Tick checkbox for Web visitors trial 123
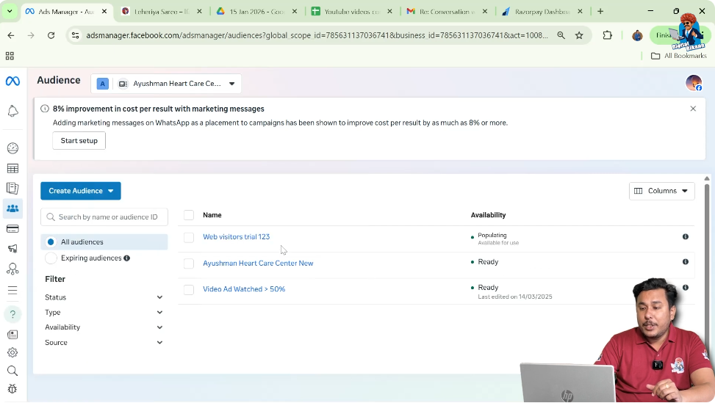Screen dimensions: 715x403 pyautogui.click(x=189, y=237)
